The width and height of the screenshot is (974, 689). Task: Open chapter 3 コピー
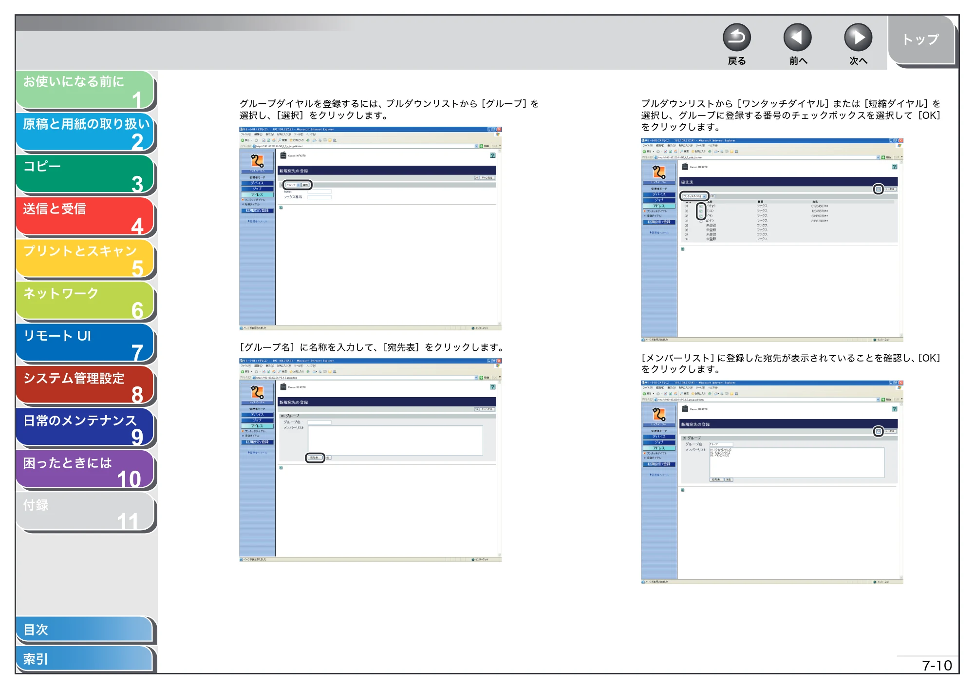tap(85, 174)
